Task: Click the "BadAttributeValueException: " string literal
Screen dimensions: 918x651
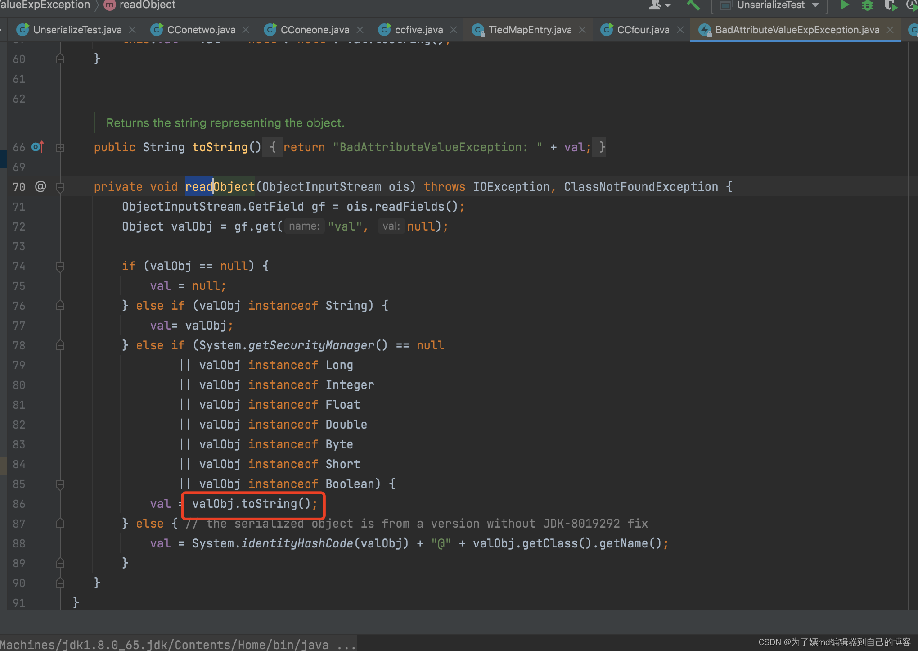Action: pyautogui.click(x=437, y=147)
